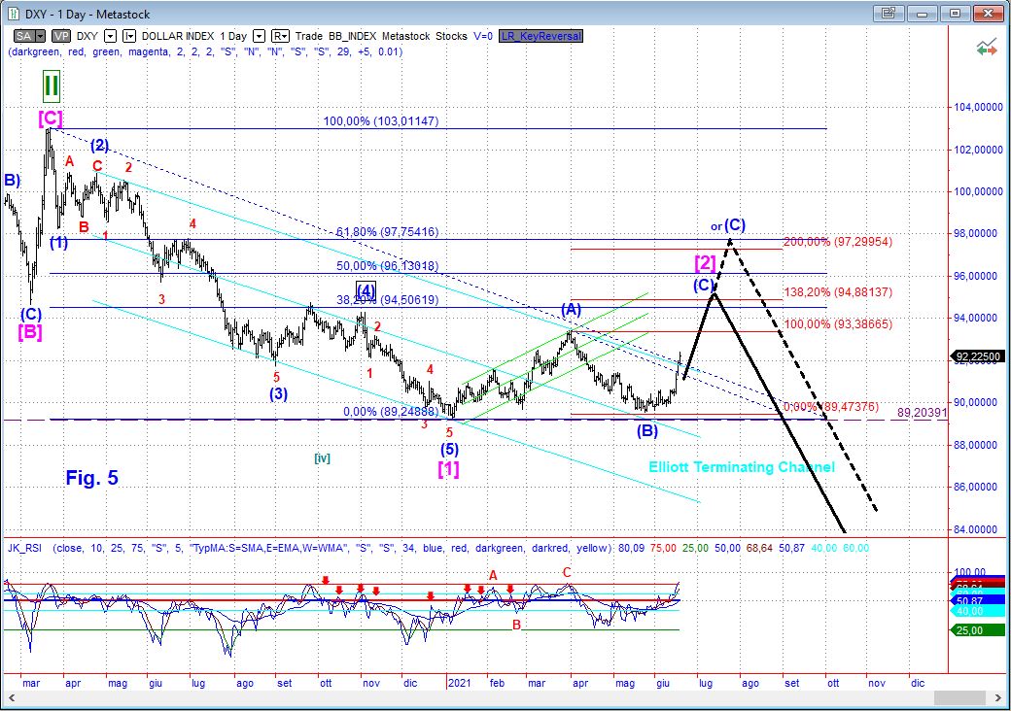This screenshot has width=1011, height=711.
Task: Click the bar-style dropdown before DOLLAR INDEX
Action: point(128,36)
